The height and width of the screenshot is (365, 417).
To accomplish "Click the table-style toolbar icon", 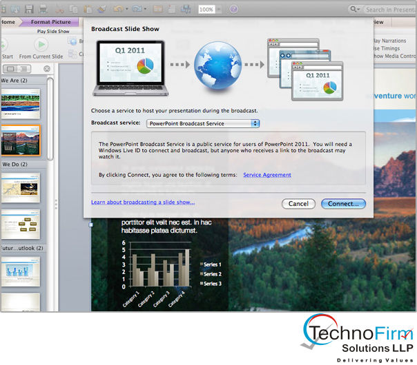I will 171,10.
